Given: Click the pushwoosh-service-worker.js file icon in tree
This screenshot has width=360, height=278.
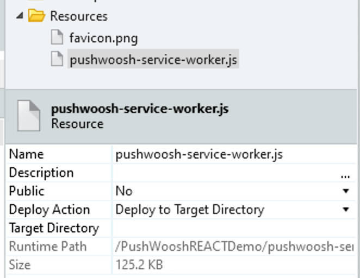Looking at the screenshot, I should 57,59.
